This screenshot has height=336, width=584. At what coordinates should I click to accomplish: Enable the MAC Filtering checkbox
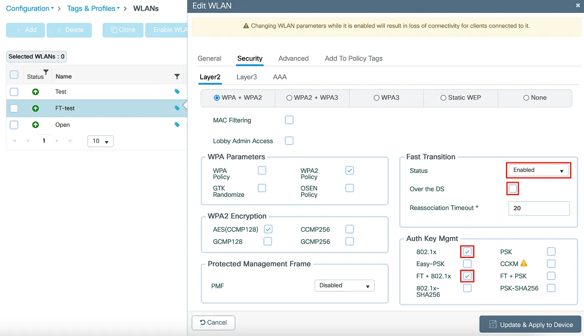289,120
